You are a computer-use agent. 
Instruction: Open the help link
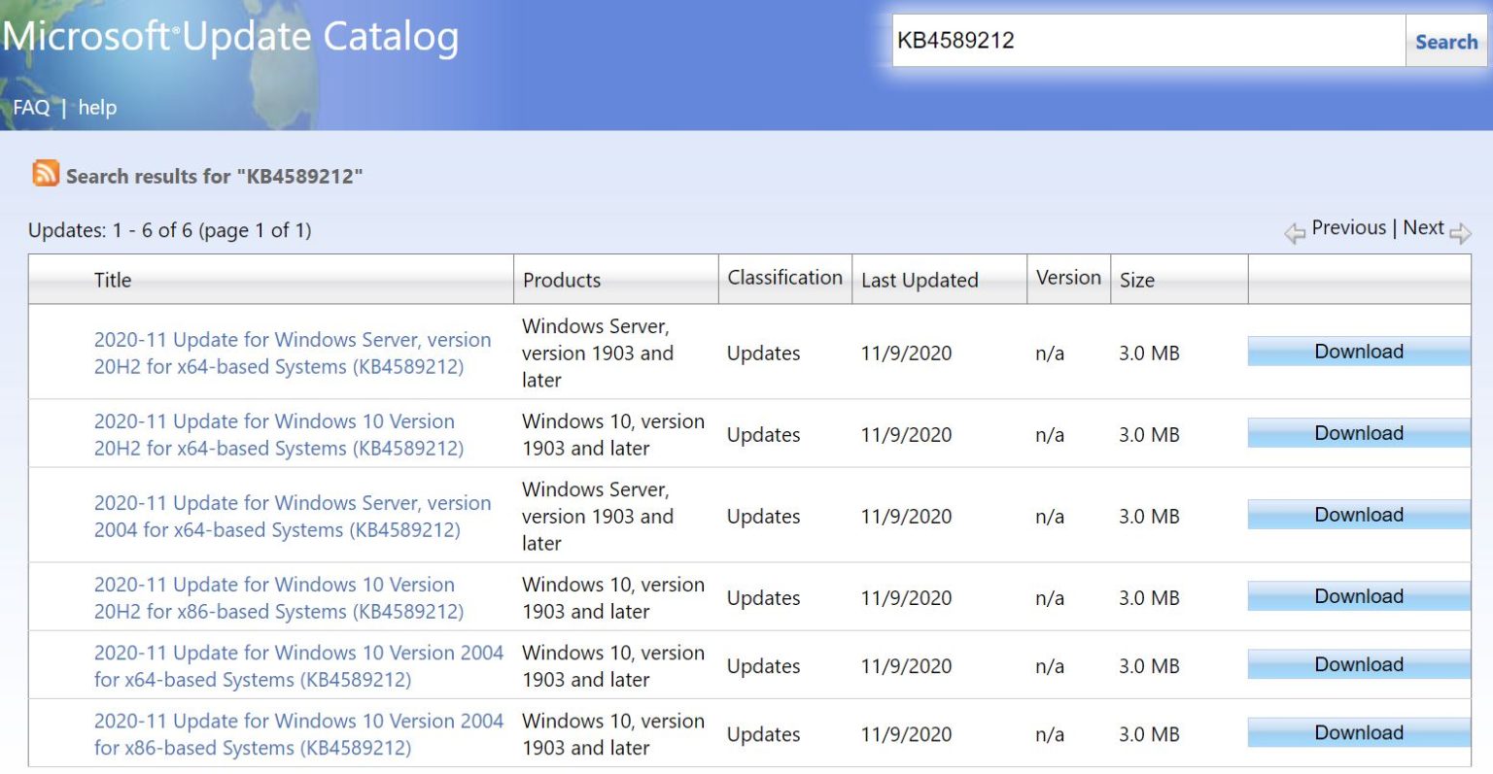tap(97, 108)
